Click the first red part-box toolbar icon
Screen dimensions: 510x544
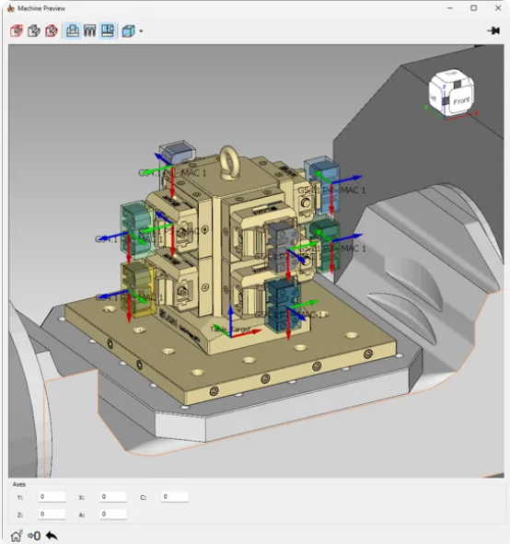pyautogui.click(x=17, y=31)
